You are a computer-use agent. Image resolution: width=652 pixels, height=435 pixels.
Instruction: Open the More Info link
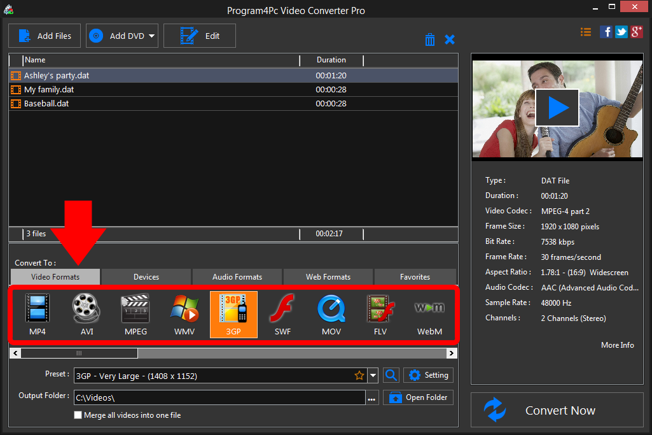tap(617, 345)
